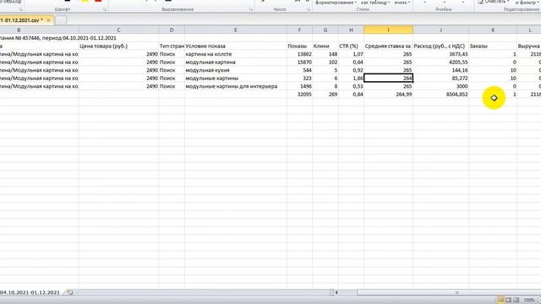The height and width of the screenshot is (304, 541).
Task: Select column G header
Action: (x=325, y=30)
